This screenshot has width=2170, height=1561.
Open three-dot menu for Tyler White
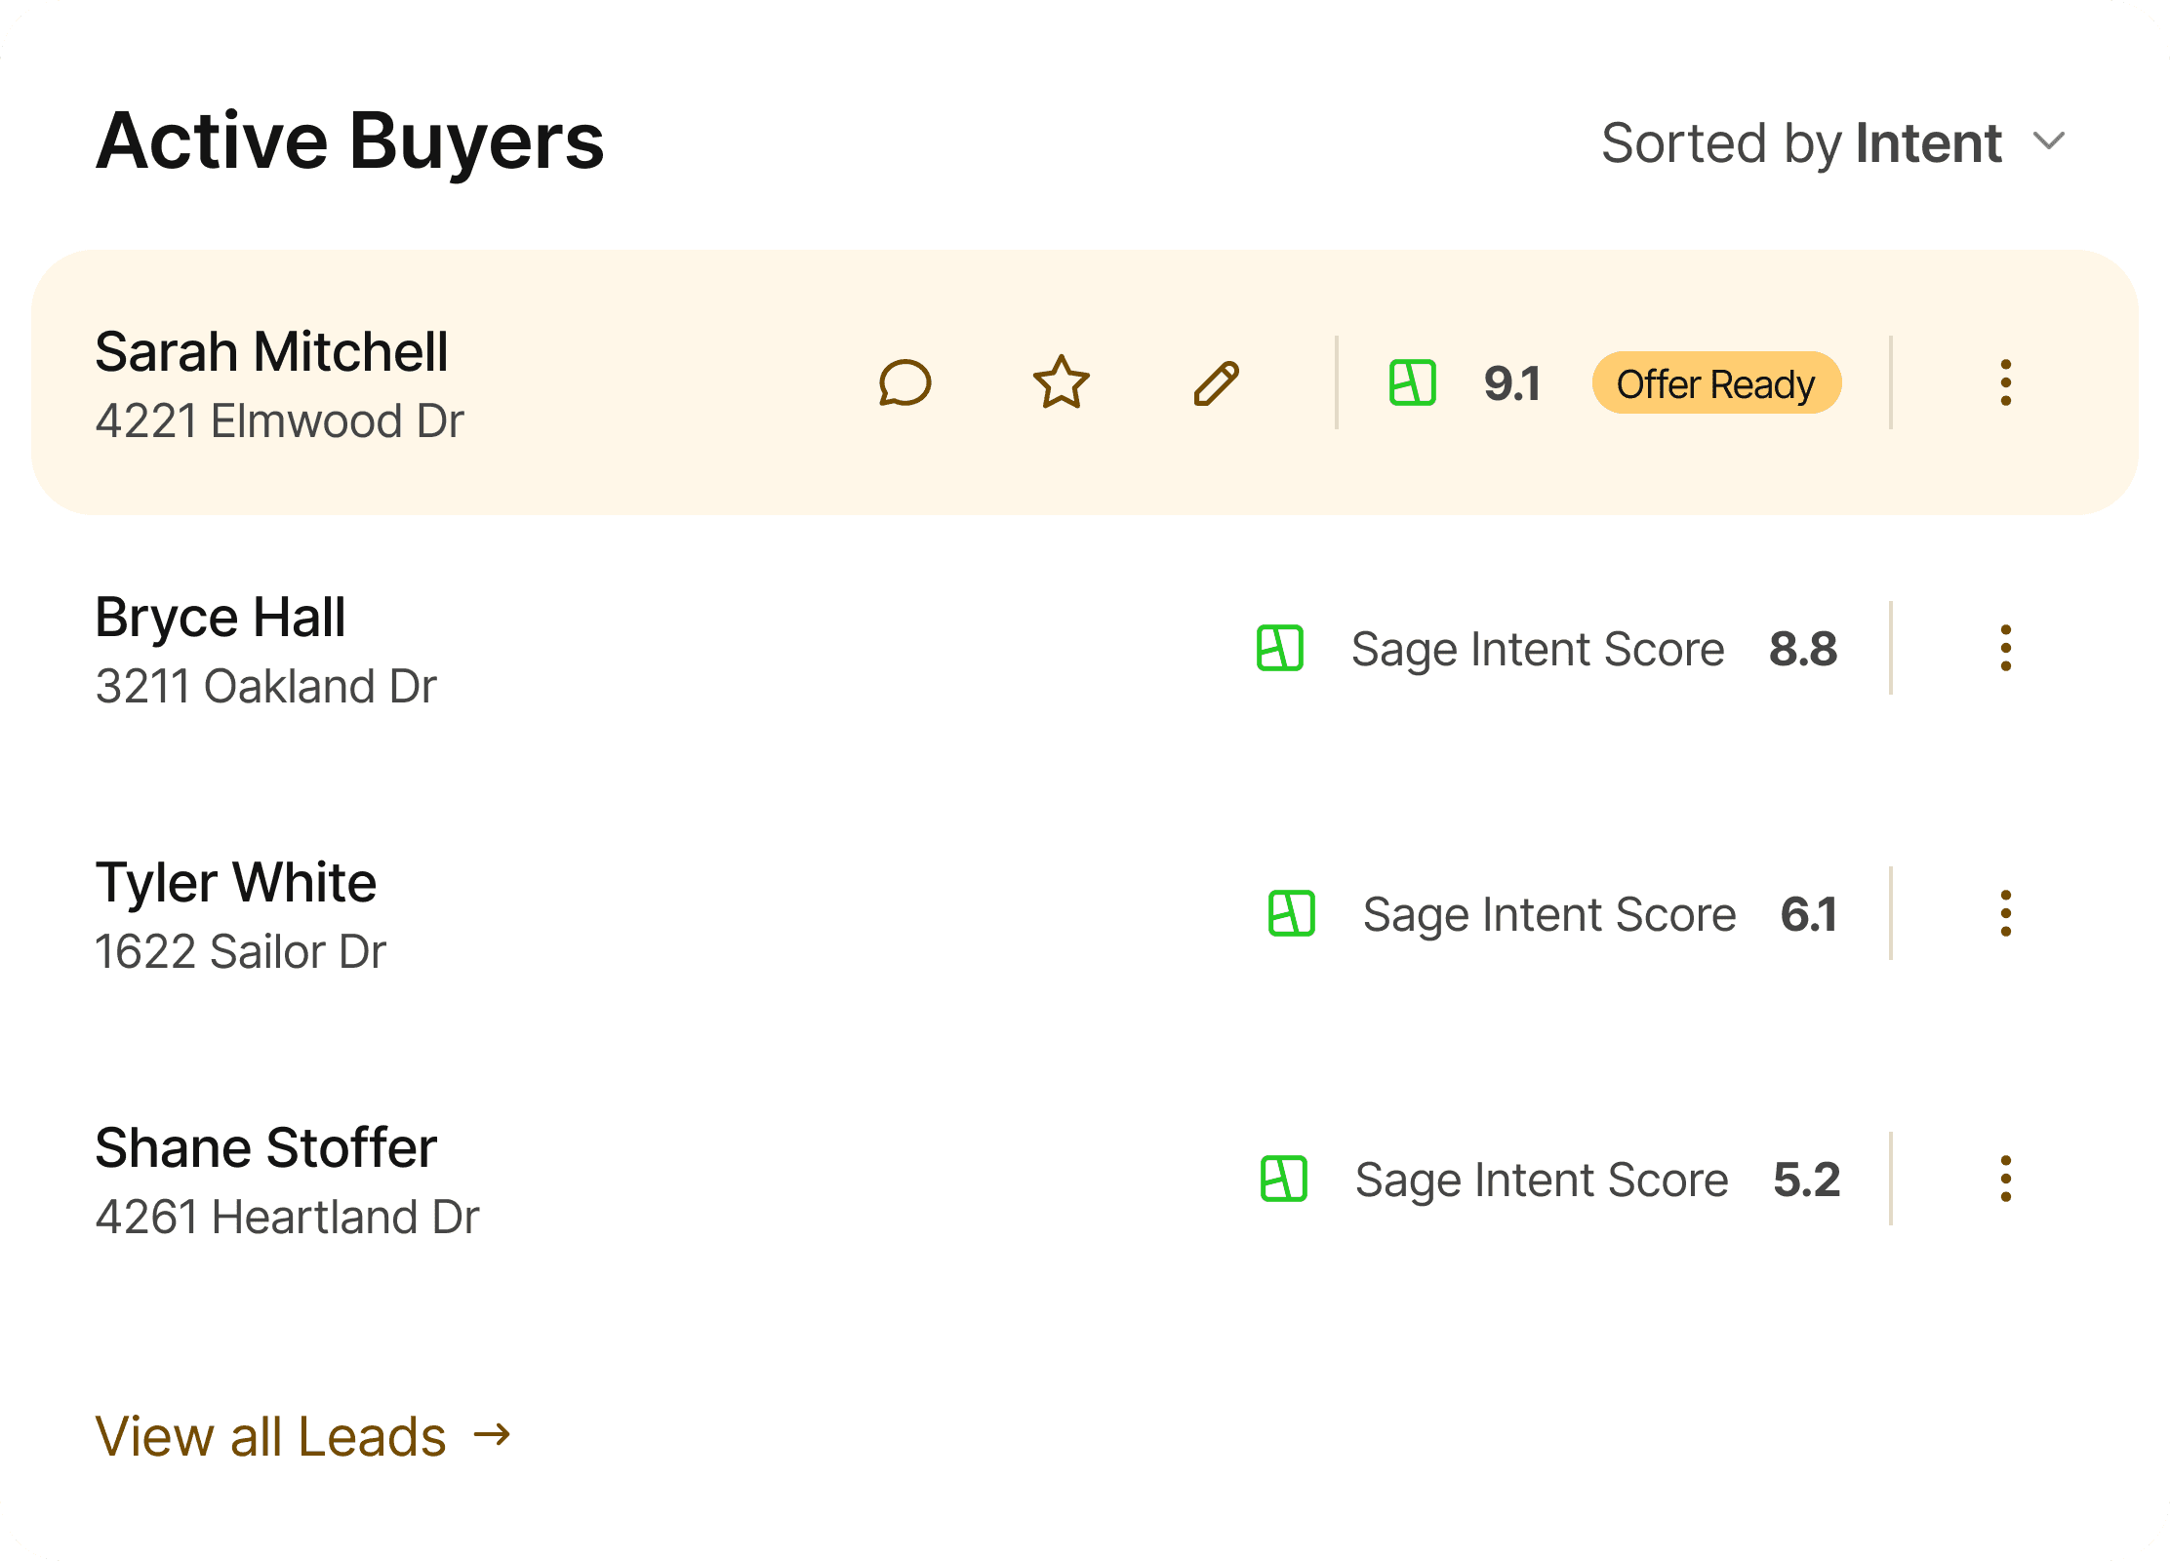pos(2005,913)
